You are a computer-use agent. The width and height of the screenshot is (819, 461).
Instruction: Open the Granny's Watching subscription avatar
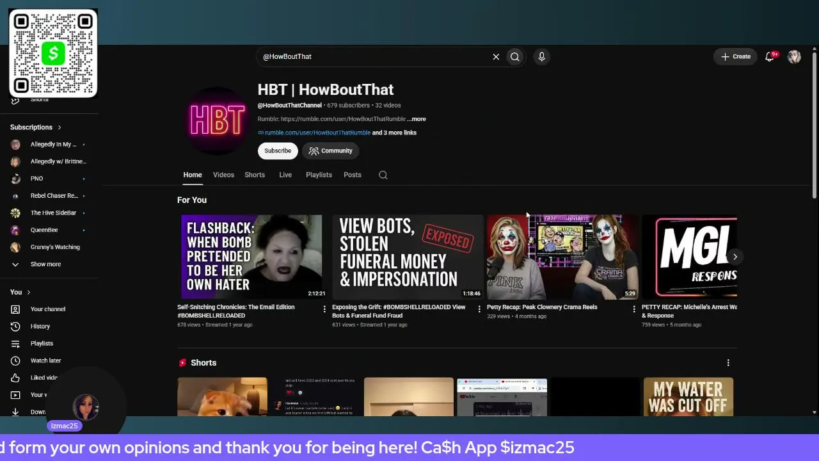[x=16, y=247]
